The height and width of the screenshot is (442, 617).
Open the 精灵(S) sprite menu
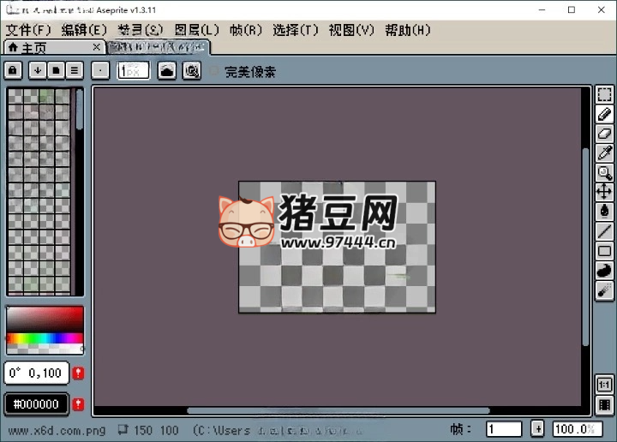[x=140, y=30]
